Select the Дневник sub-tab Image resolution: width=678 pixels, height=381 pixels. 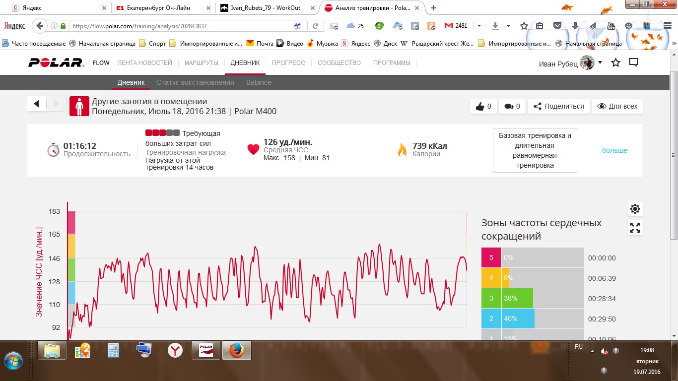coord(131,82)
